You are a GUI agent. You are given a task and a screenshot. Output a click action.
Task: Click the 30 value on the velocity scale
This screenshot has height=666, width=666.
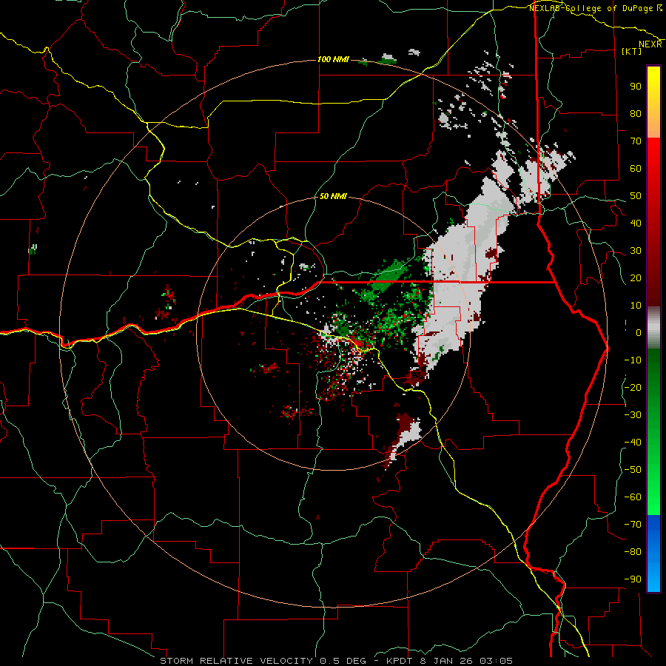636,251
